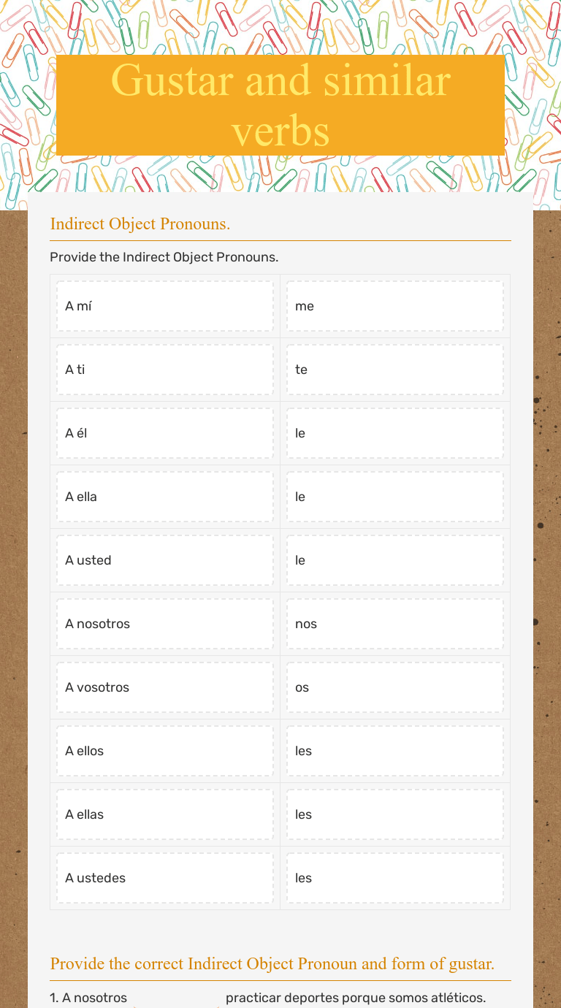Screen dimensions: 561x1008
Task: Click the answer field next to "A usted"
Action: [x=394, y=560]
